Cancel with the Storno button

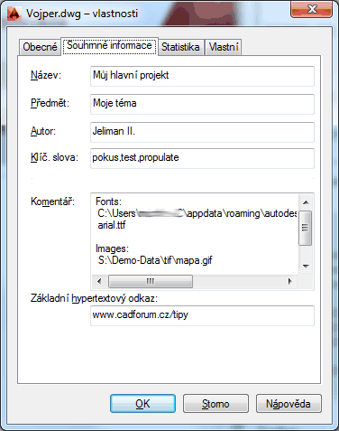click(x=215, y=404)
